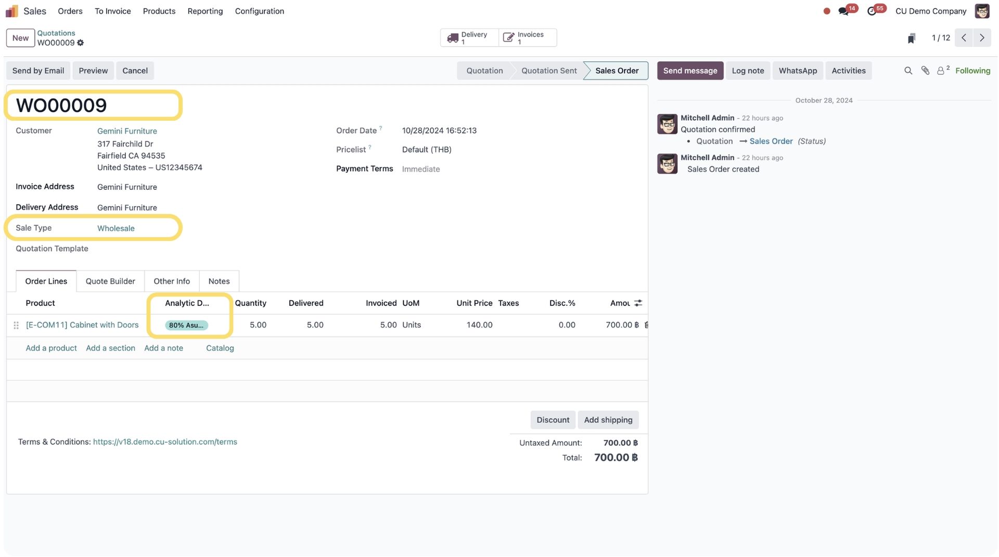Open the activities clock icon
999x557 pixels.
pyautogui.click(x=872, y=11)
